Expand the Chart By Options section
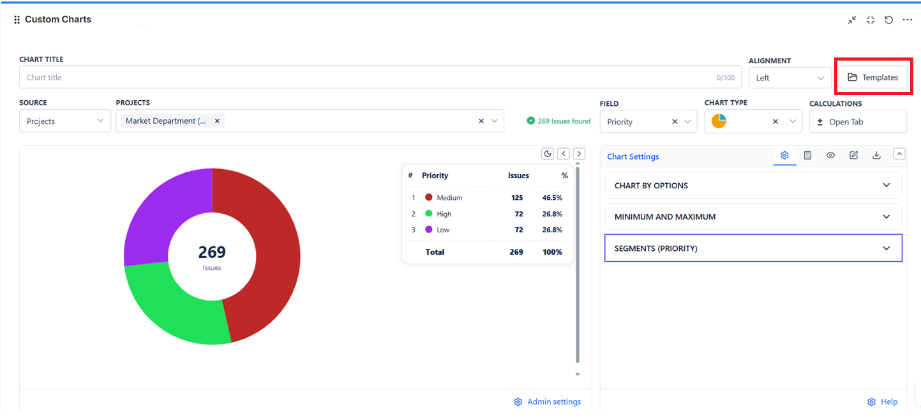 (753, 185)
